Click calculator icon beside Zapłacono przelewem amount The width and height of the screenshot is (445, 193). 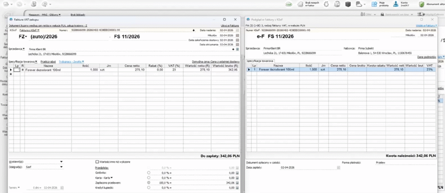pyautogui.click(x=237, y=183)
